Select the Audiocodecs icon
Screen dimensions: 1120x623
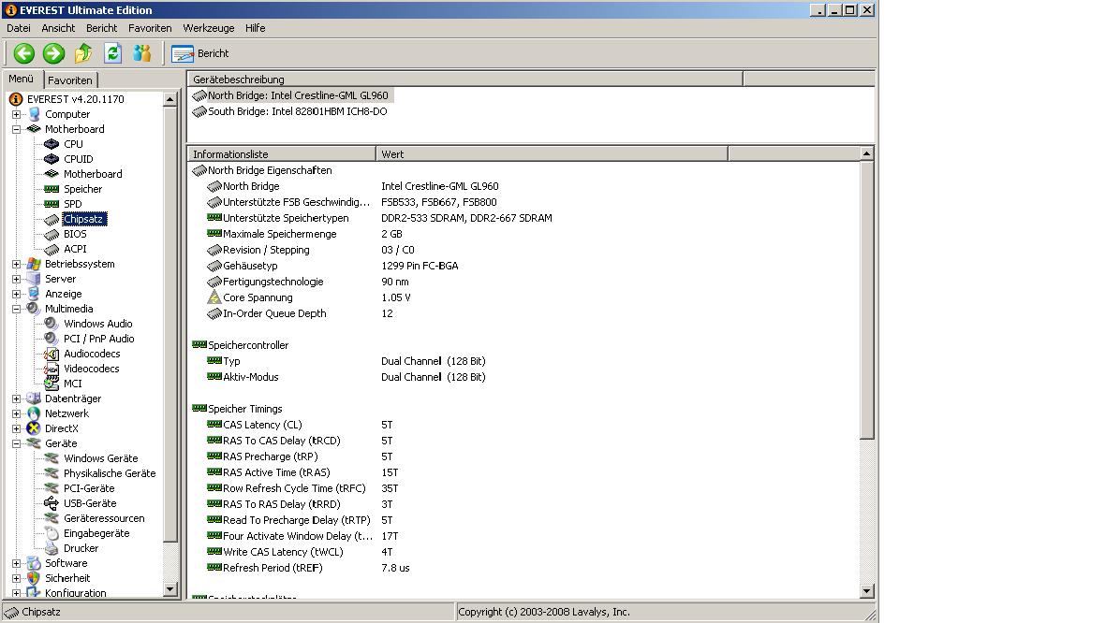coord(52,354)
